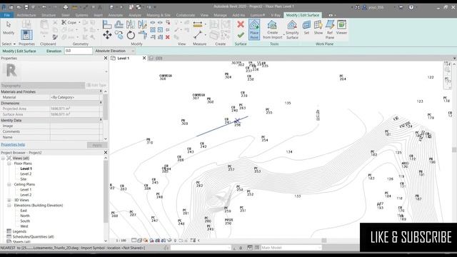The height and width of the screenshot is (257, 457).
Task: Open the Annotate ribbon tab
Action: pos(116,15)
